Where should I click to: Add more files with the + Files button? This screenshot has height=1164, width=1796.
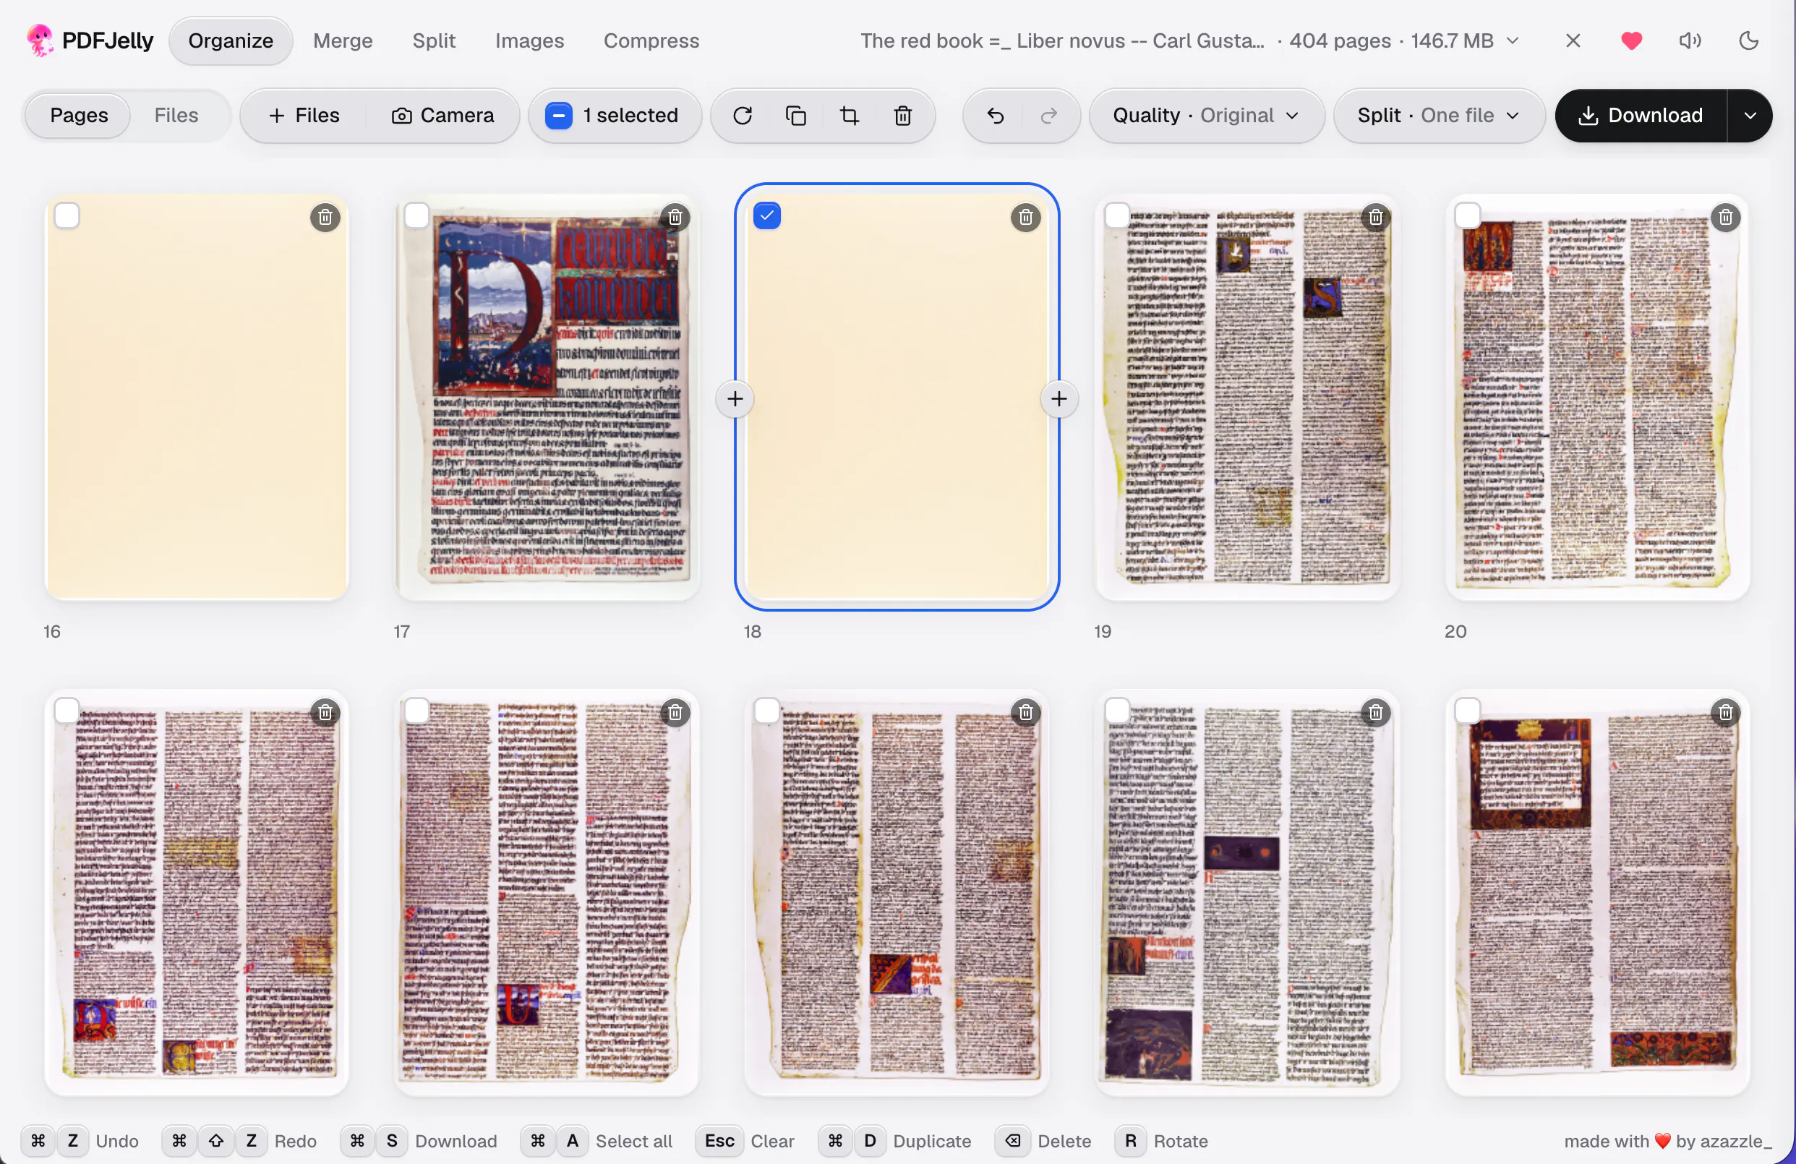pyautogui.click(x=304, y=116)
